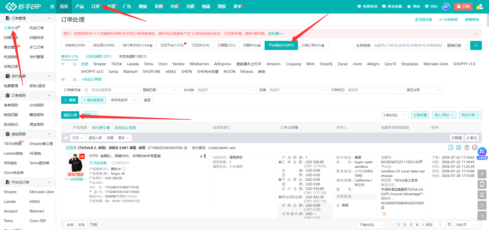This screenshot has height=230, width=489.
Task: Switch to the 已发货(654) tab
Action: point(201,45)
